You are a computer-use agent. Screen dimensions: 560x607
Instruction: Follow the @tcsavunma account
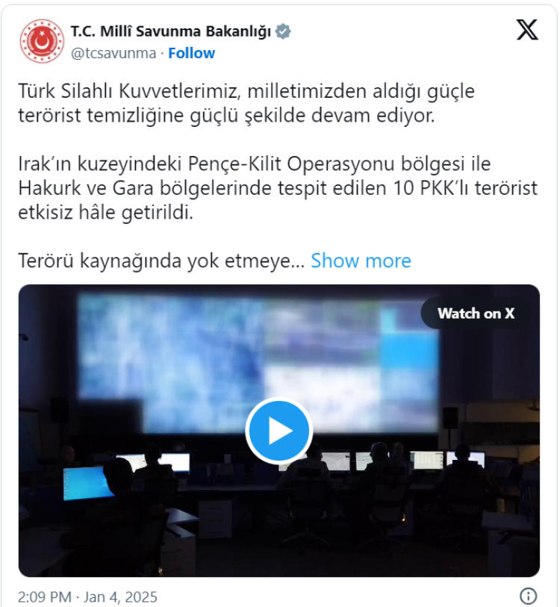click(191, 53)
